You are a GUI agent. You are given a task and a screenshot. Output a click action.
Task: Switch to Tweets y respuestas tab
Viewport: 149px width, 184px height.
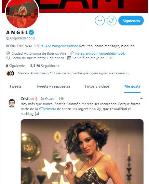53,86
